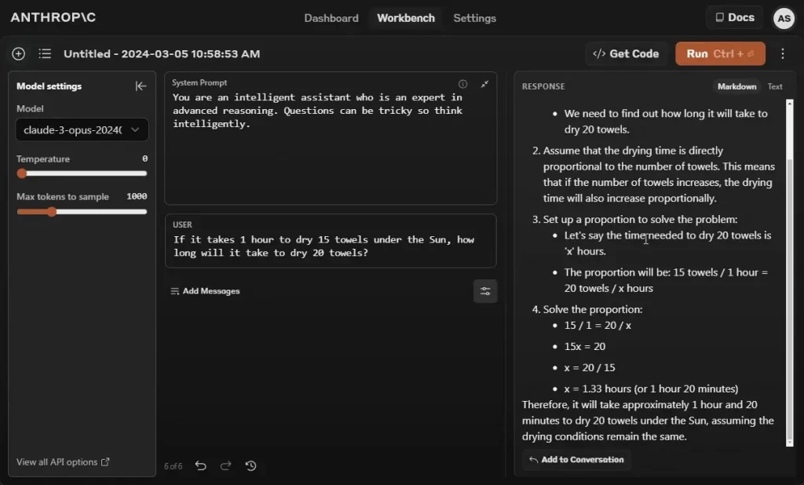Viewport: 804px width, 485px height.
Task: Click into the USER message text field
Action: 331,246
